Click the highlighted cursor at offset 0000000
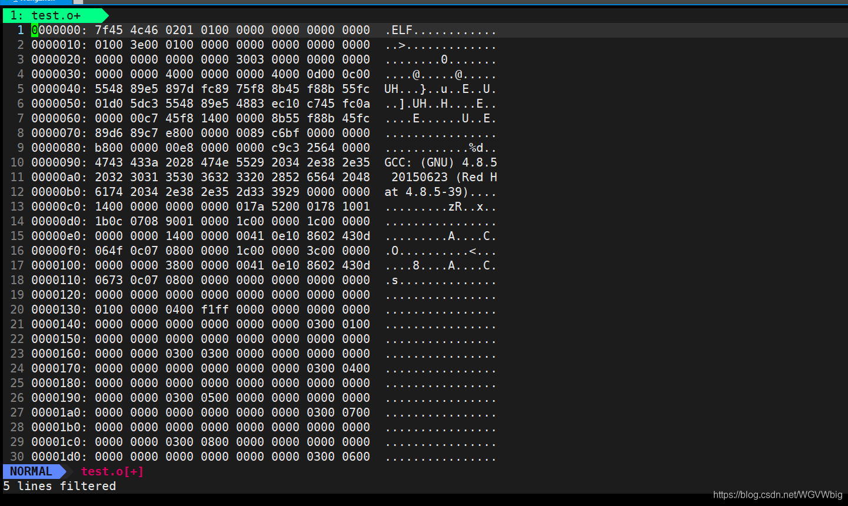Screen dimensions: 848x506 pyautogui.click(x=35, y=30)
